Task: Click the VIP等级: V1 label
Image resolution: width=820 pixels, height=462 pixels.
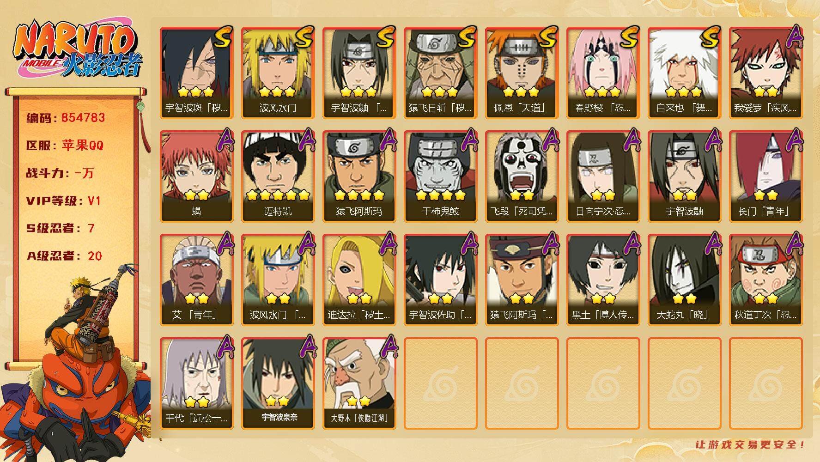Action: (x=64, y=201)
